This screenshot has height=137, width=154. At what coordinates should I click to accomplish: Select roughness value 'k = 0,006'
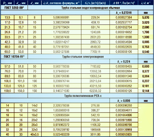point(124,101)
